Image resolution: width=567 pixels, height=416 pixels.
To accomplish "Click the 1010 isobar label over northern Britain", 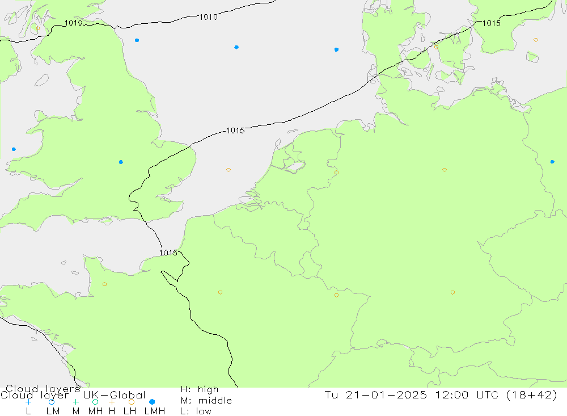I will tap(73, 23).
